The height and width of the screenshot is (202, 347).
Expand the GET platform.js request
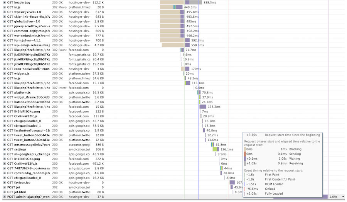pyautogui.click(x=3, y=92)
